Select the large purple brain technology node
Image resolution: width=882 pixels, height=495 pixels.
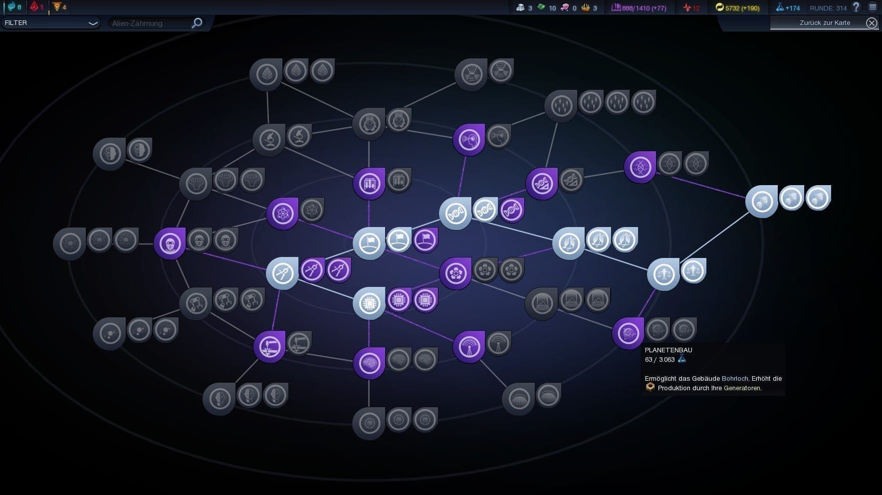click(369, 363)
